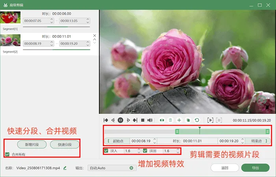Maximize the 高级剪辑 window

[x=260, y=5]
